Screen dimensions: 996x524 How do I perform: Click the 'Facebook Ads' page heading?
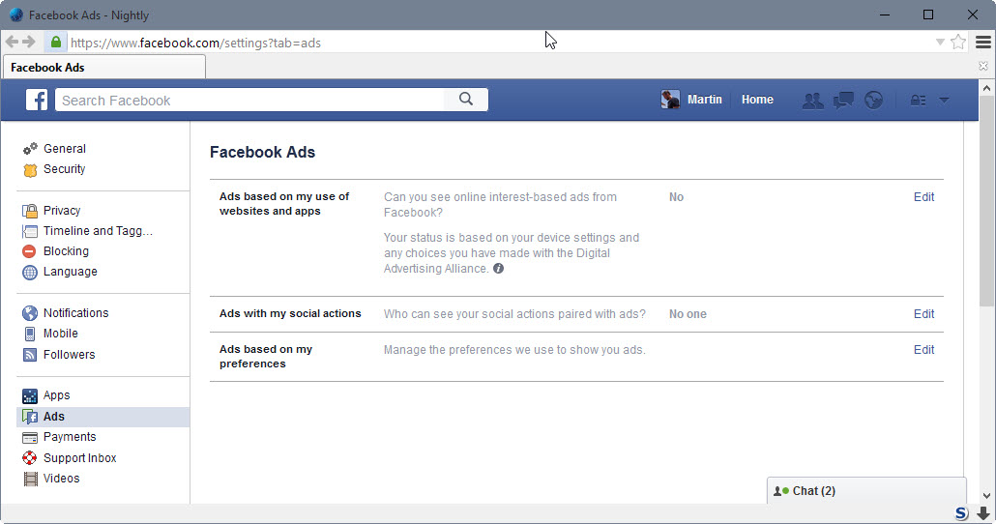click(262, 152)
